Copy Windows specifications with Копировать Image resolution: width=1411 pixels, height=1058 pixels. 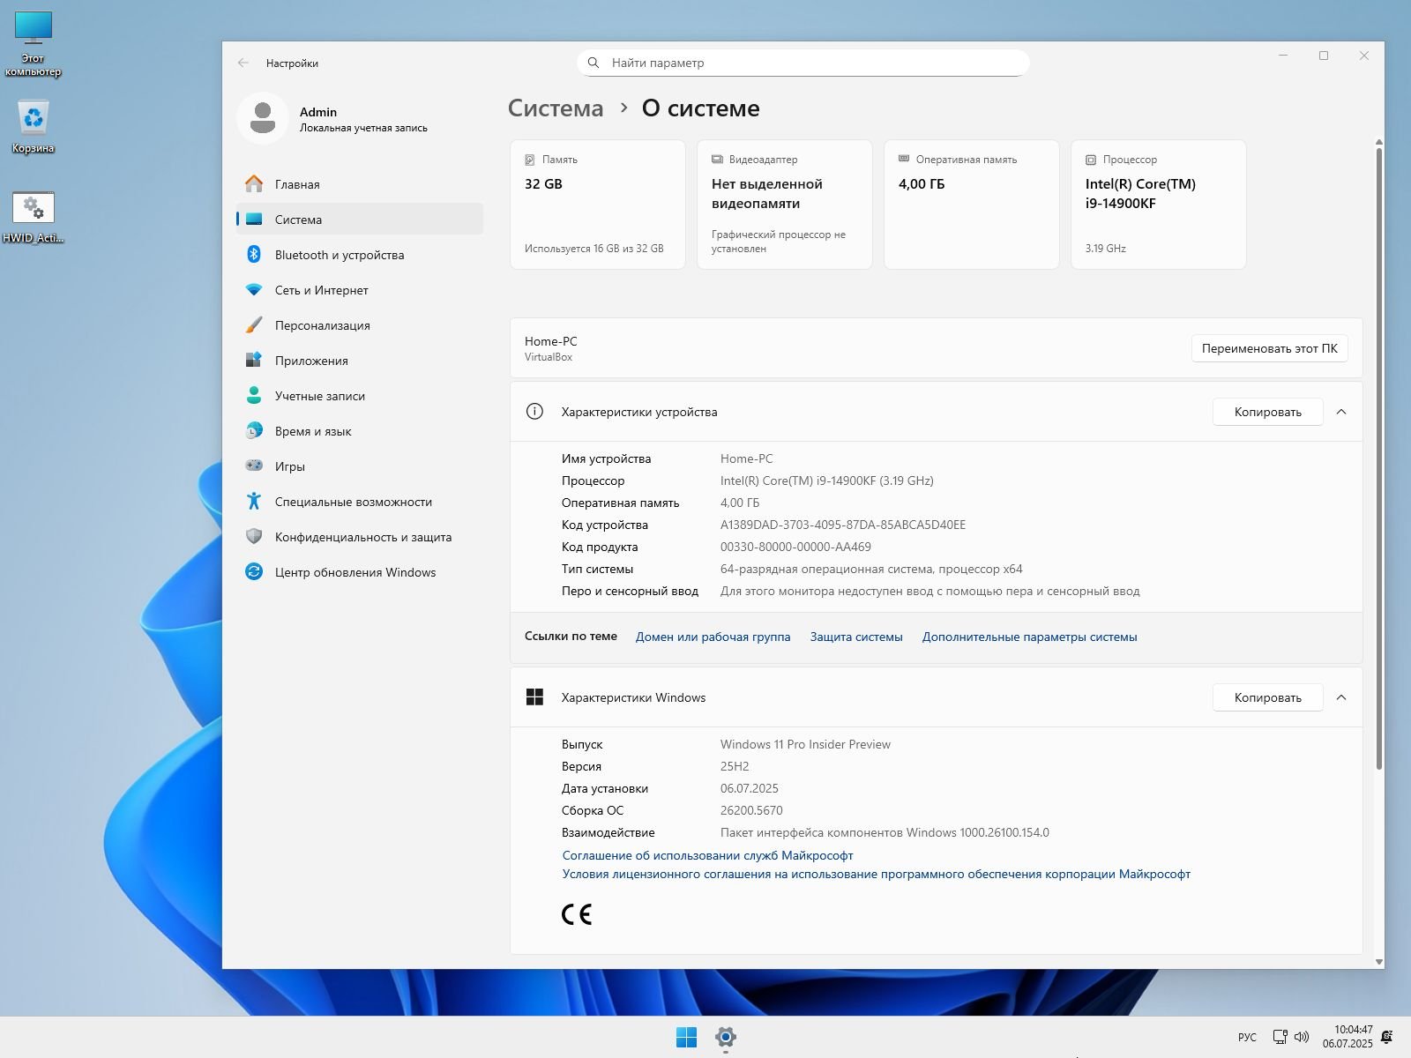coord(1267,697)
